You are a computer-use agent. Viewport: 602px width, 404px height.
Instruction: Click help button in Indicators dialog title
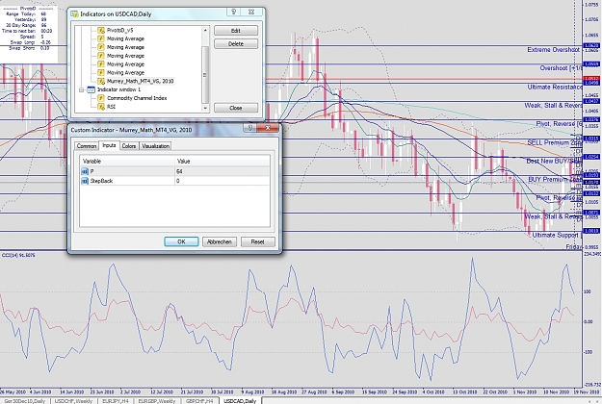233,13
